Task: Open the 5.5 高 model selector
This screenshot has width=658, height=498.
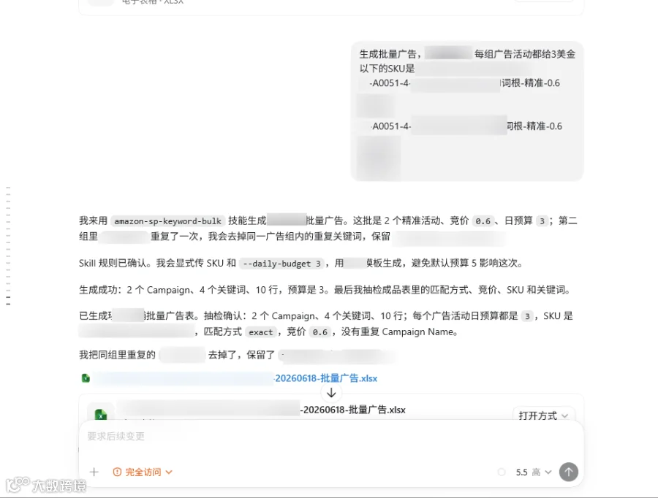Action: tap(534, 472)
